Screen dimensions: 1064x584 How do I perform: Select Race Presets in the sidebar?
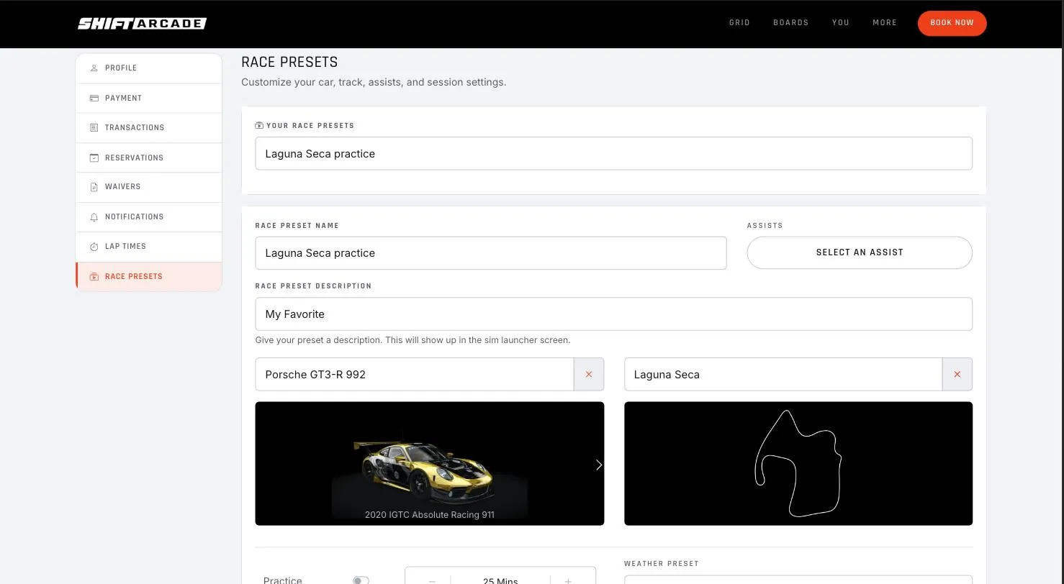coord(149,277)
